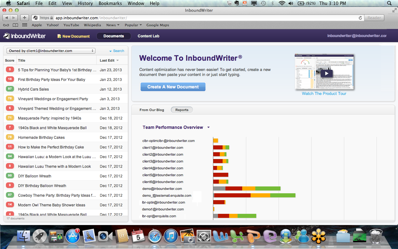
Task: Click the InboundWriter logo
Action: pos(25,36)
